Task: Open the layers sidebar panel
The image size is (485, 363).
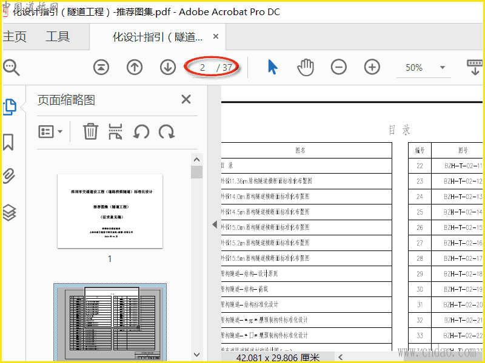Action: [9, 212]
